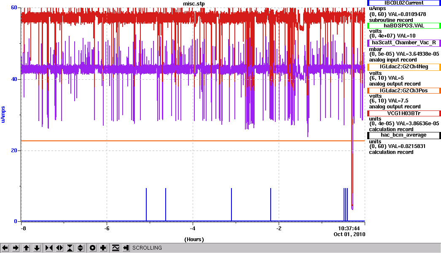The height and width of the screenshot is (253, 441).
Task: Click the VAL=0.0109478 readout
Action: coord(407,14)
